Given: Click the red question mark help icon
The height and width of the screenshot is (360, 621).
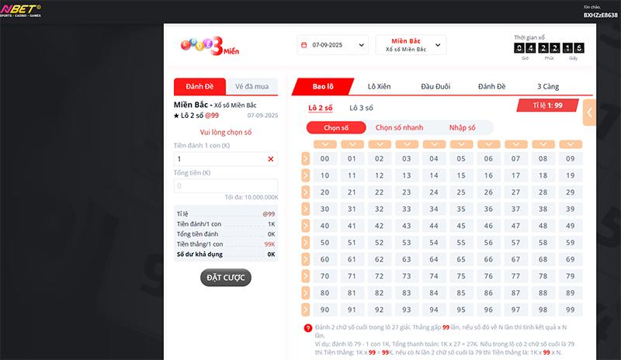Looking at the screenshot, I should pyautogui.click(x=308, y=328).
